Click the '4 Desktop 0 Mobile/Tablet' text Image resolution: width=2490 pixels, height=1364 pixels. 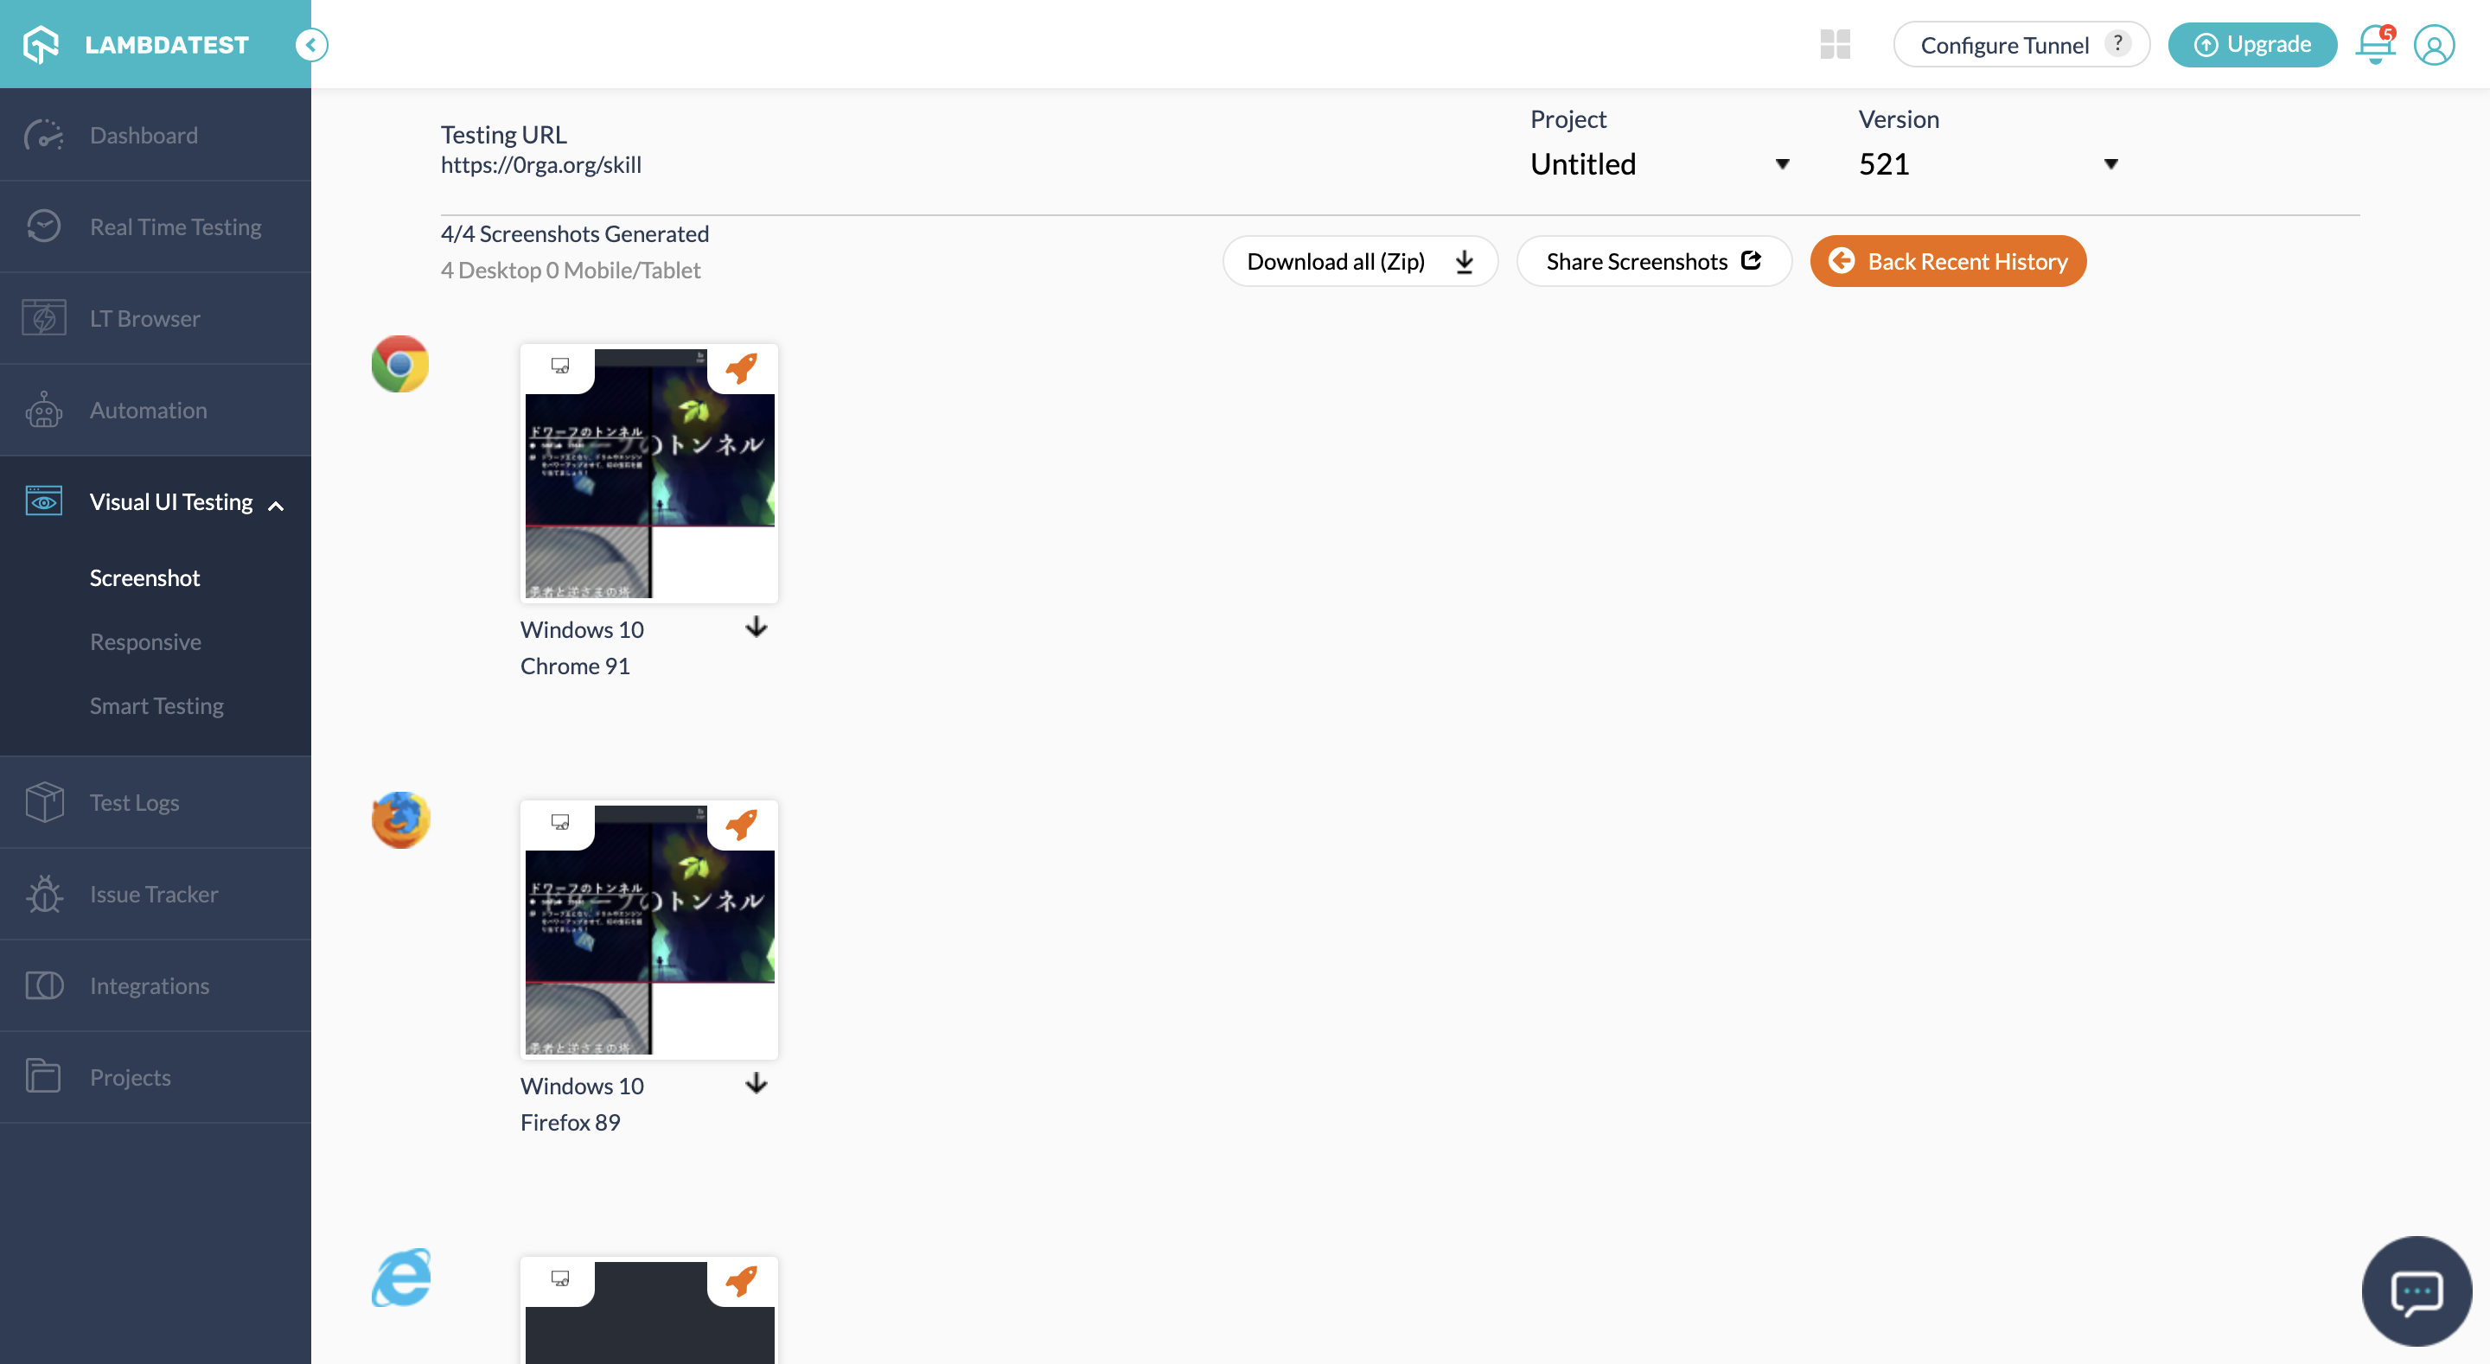571,270
